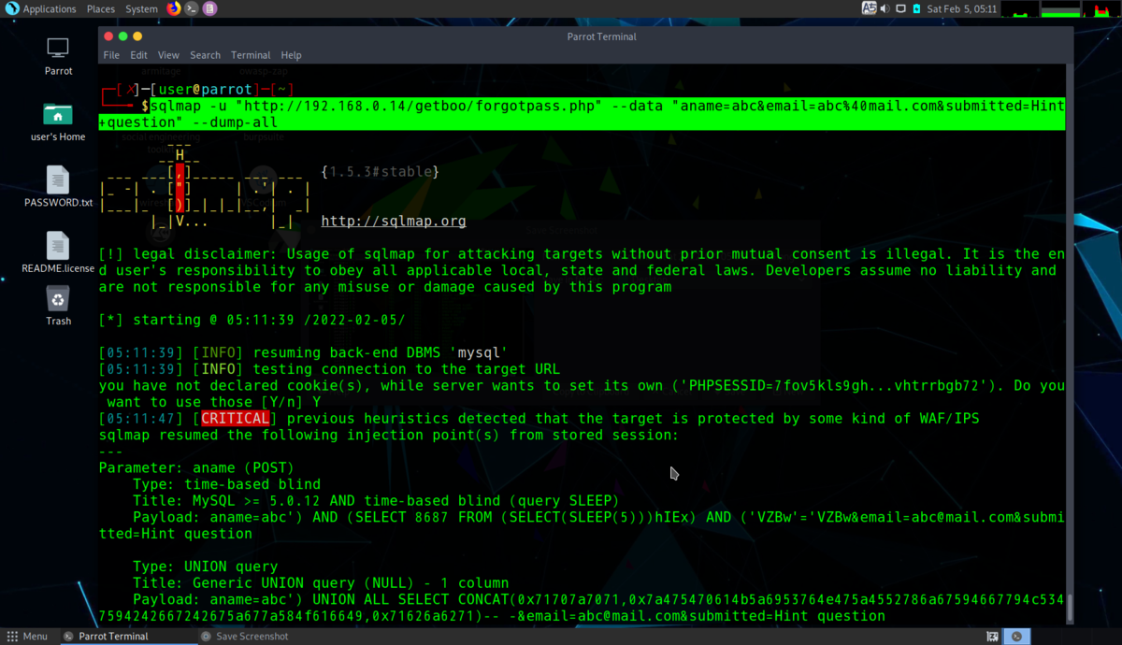Click the Parrot Terminal title bar text
The width and height of the screenshot is (1122, 645).
(x=601, y=36)
